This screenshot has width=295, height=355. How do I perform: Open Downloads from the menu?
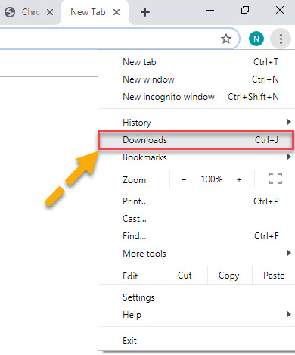point(197,140)
